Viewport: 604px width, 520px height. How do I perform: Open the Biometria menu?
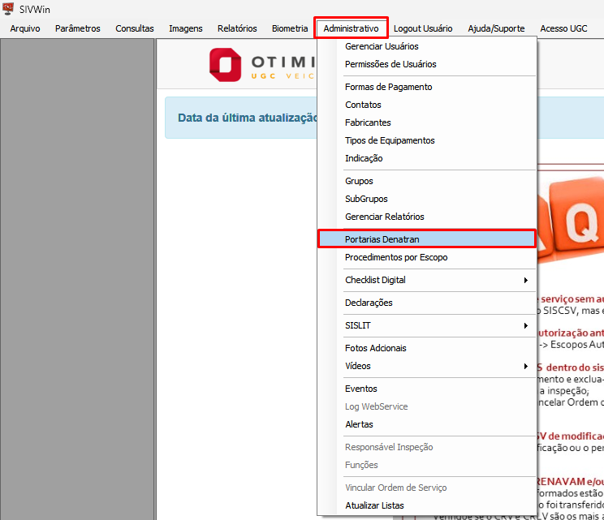click(290, 28)
